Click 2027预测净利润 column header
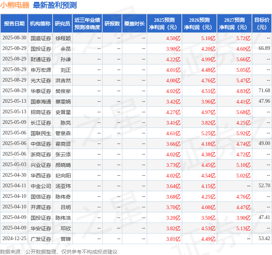Image resolution: width=272 pixels, height=255 pixels. [234, 24]
